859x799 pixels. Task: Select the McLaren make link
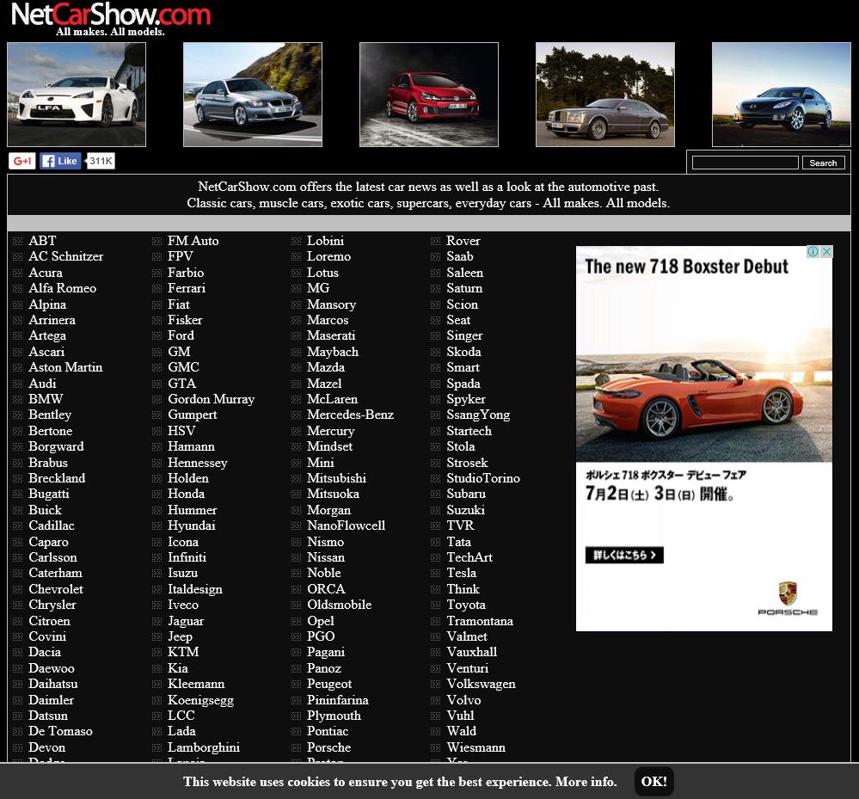(333, 399)
